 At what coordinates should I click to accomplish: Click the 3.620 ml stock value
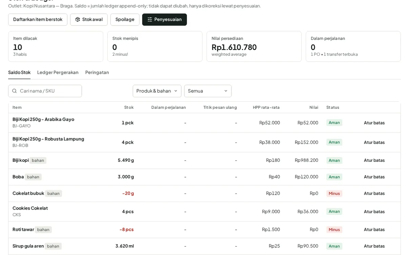pyautogui.click(x=125, y=246)
